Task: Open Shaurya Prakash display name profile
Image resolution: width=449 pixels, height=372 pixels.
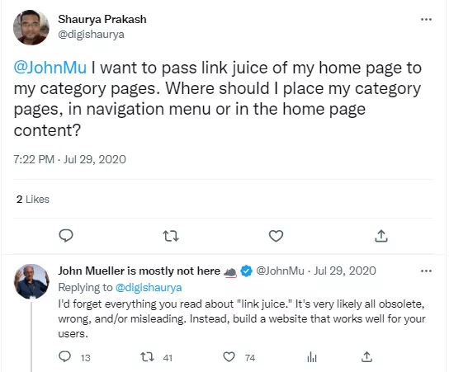Action: click(x=102, y=19)
